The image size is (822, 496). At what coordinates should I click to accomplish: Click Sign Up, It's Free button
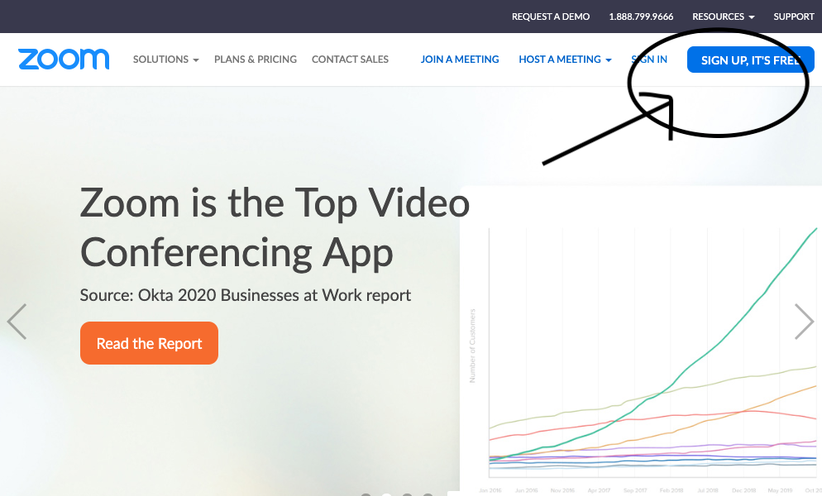751,60
